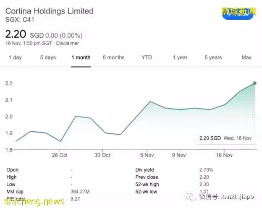Click the Div yield value 2.73%
The image size is (262, 208).
coord(206,170)
